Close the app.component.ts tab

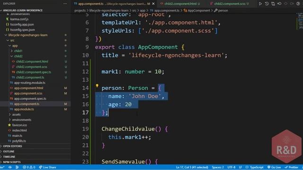coord(153,4)
